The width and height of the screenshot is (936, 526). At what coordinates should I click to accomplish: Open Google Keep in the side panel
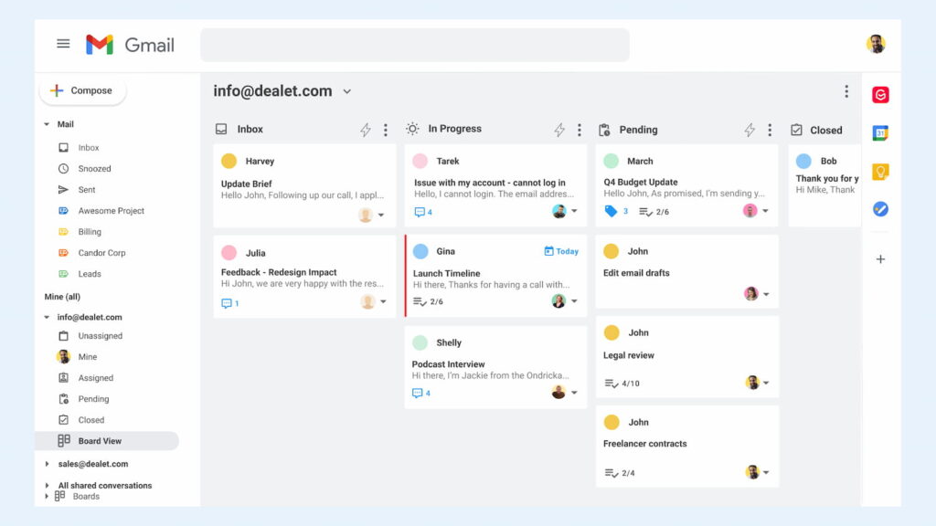coord(879,171)
